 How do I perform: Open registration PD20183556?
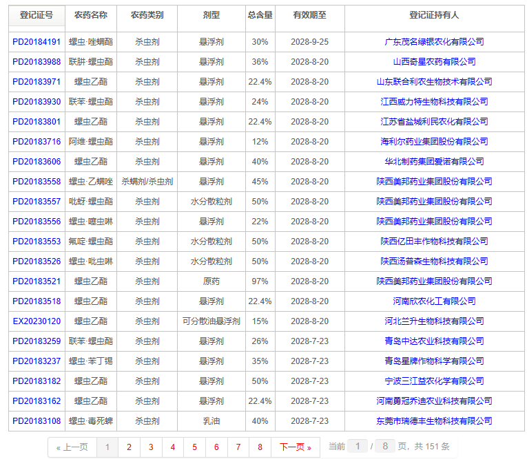point(37,222)
